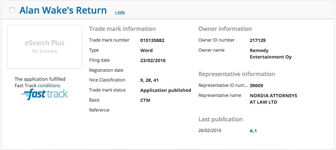
Task: Click the Reference label
Action: [99, 110]
